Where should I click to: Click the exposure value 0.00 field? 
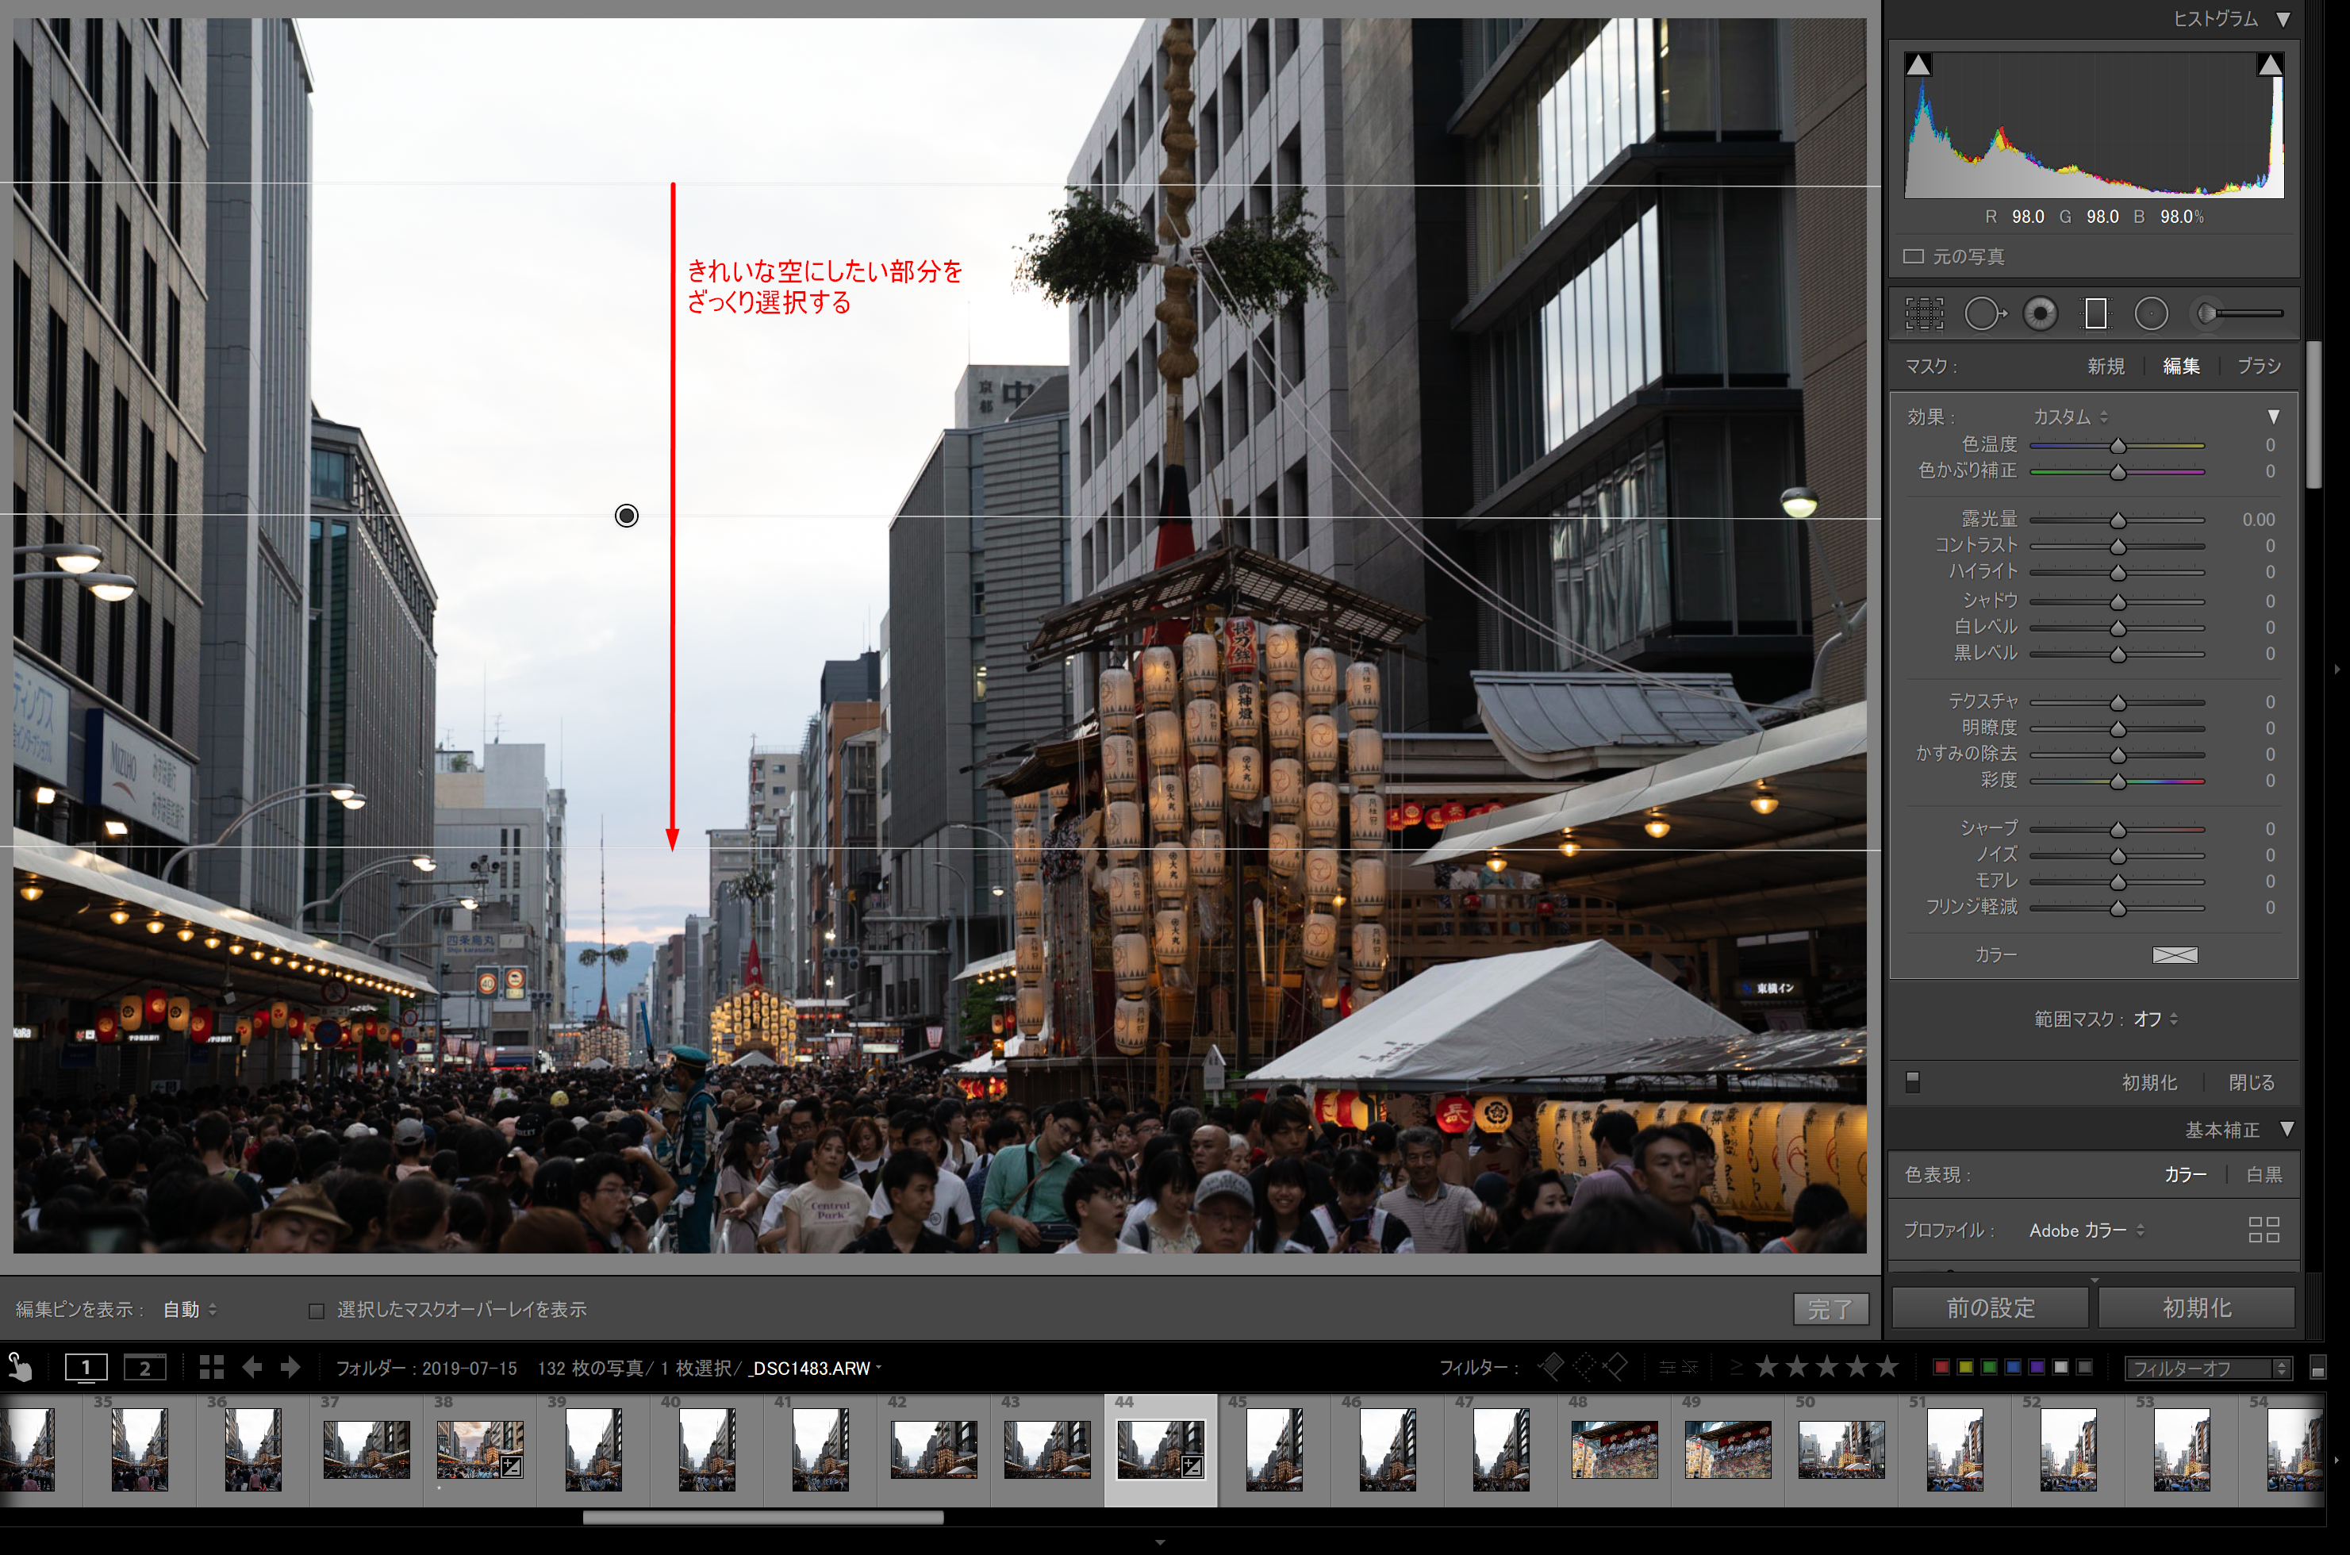(2258, 520)
